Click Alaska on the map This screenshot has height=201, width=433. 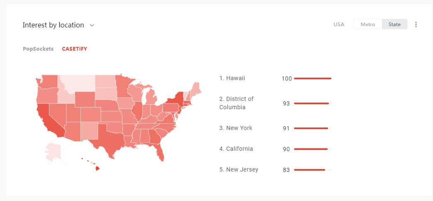[53, 152]
